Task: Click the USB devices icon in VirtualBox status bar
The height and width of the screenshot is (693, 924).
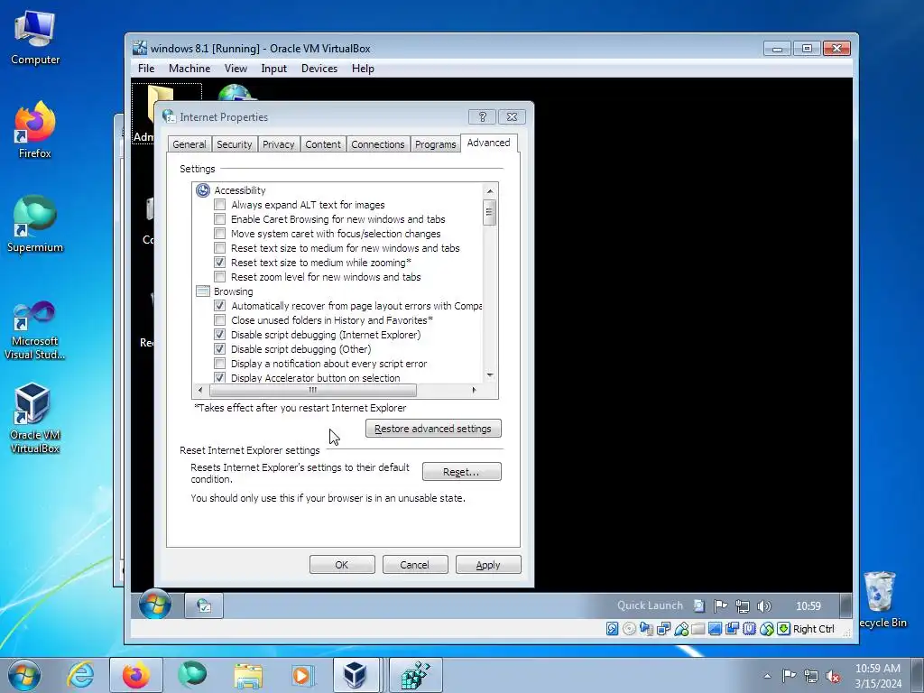Action: (681, 629)
